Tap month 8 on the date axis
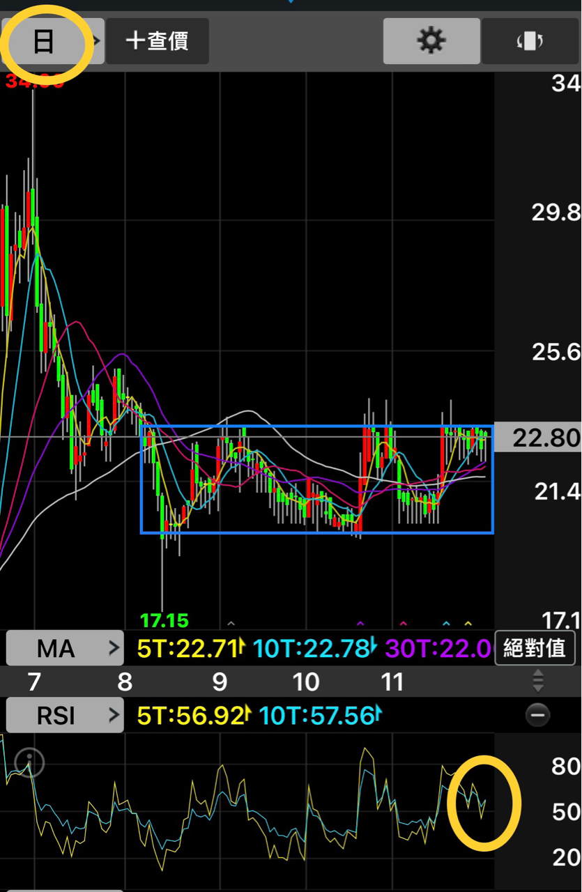Screen dimensions: 582x892 tap(125, 681)
